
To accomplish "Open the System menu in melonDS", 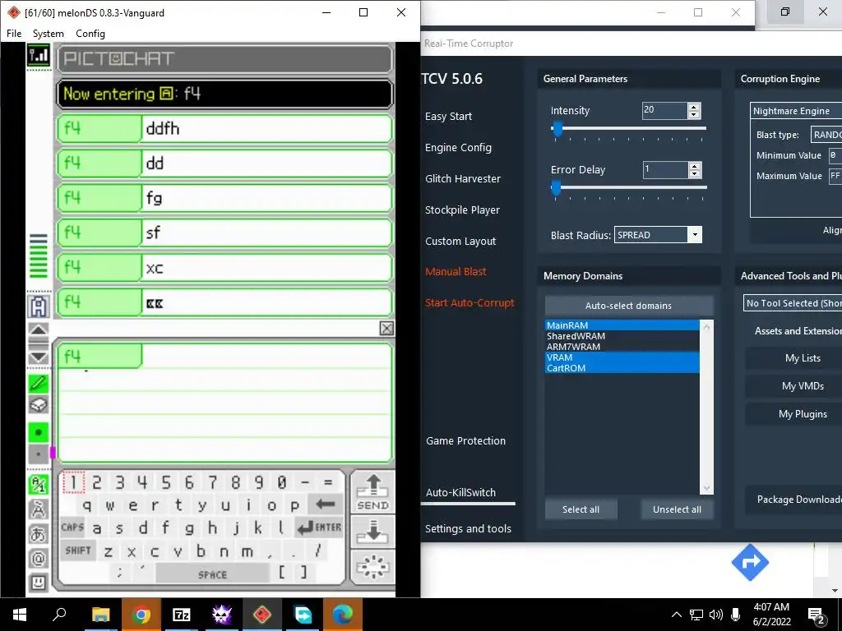I will click(49, 33).
